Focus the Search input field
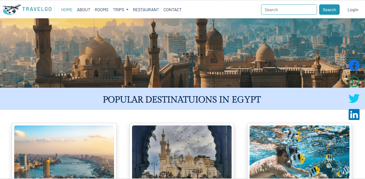 pos(289,10)
